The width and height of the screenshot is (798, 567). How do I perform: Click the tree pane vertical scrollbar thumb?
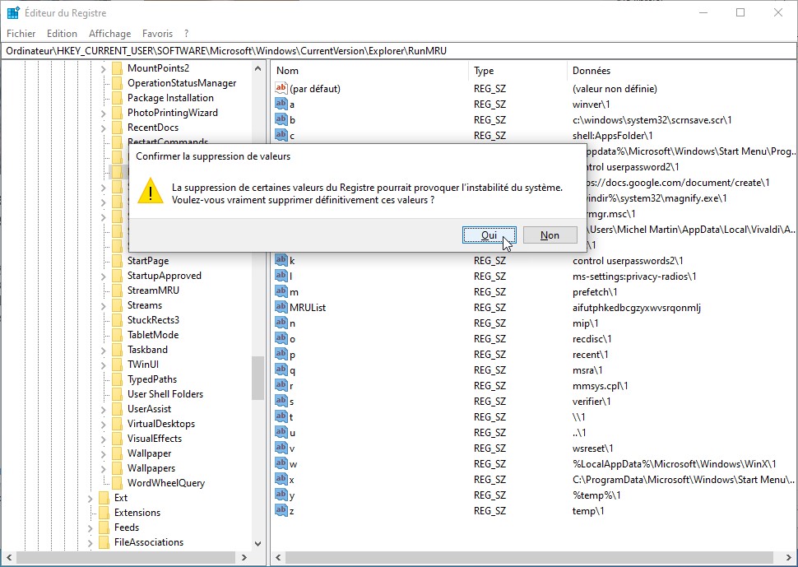tap(258, 377)
